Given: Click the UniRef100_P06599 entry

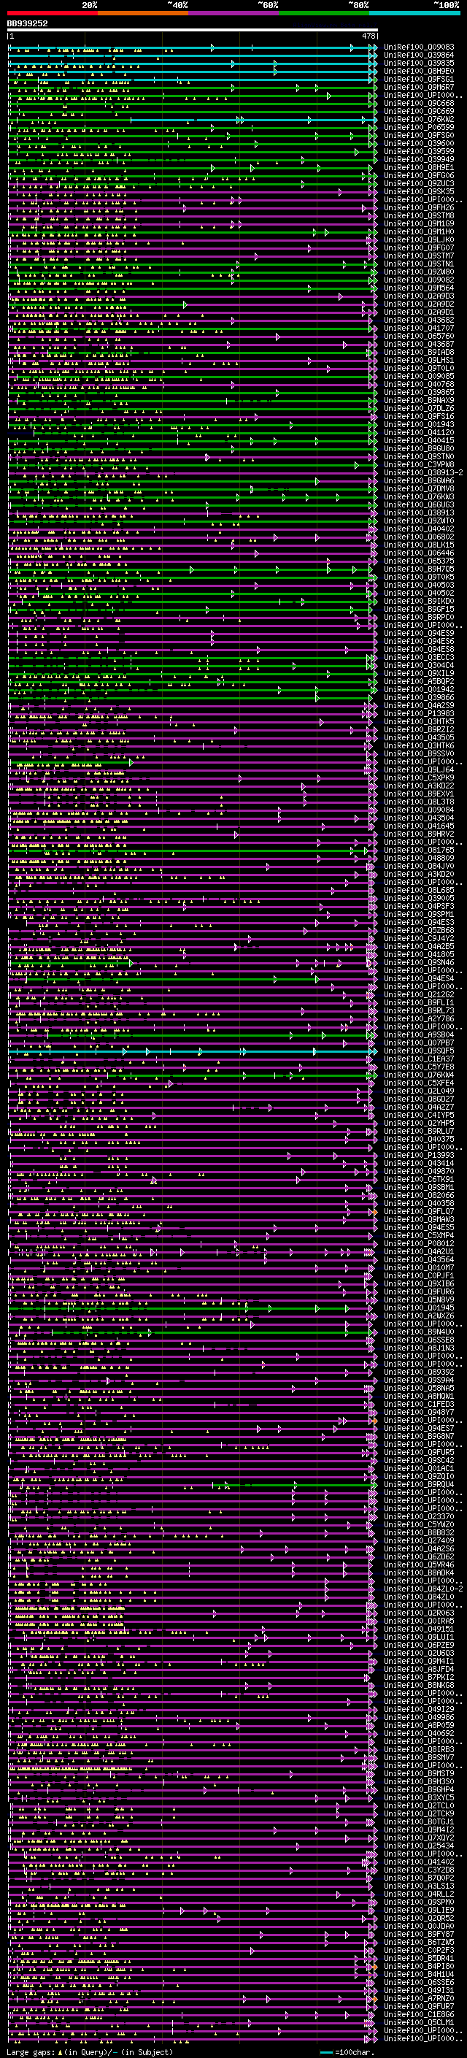Looking at the screenshot, I should 419,127.
